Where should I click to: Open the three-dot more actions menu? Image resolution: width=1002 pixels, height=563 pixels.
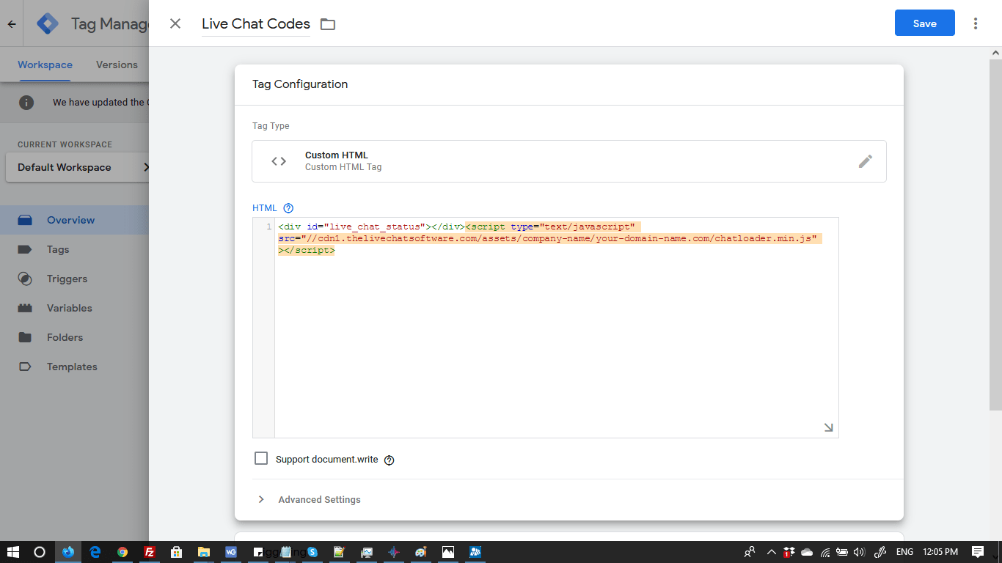click(976, 23)
